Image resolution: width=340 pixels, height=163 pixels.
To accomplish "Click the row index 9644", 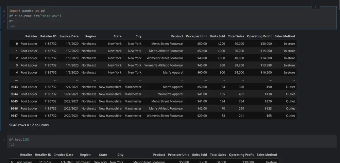I will click(x=14, y=94).
